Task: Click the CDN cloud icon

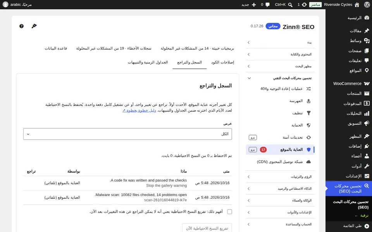Action: pyautogui.click(x=308, y=162)
